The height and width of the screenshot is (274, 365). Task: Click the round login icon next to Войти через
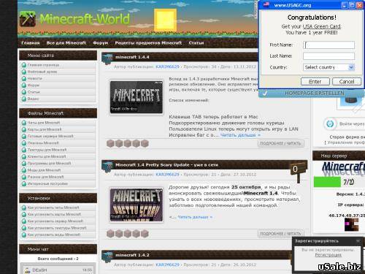click(x=330, y=123)
